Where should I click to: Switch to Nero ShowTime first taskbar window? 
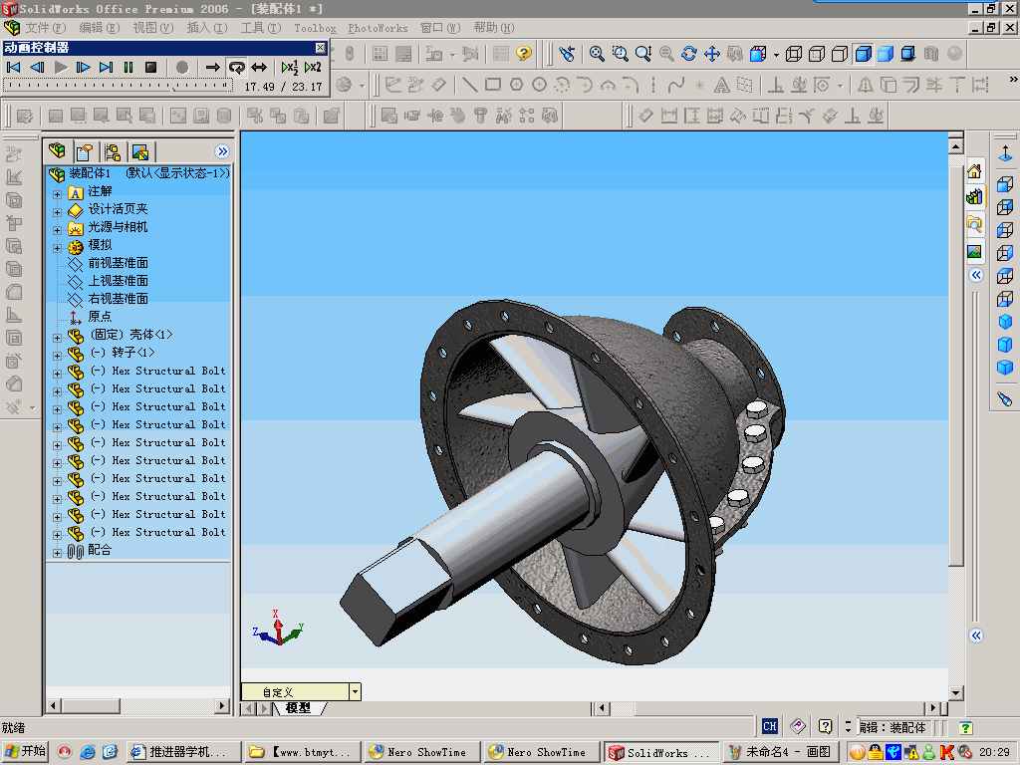(x=422, y=752)
